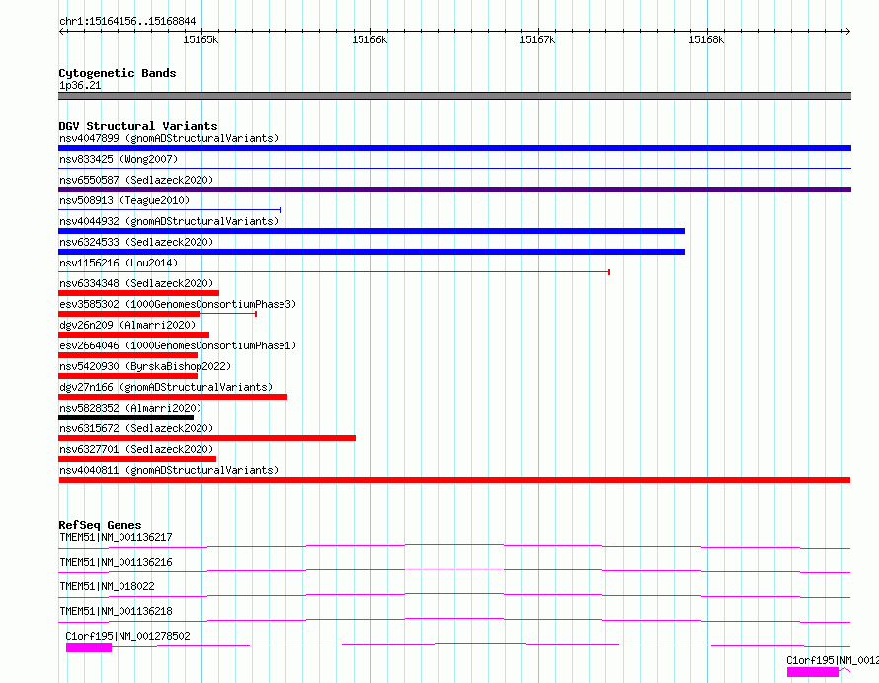Click the gray 1p36.21 cytogenetic band bar
Screen dimensions: 879x683
coord(454,96)
